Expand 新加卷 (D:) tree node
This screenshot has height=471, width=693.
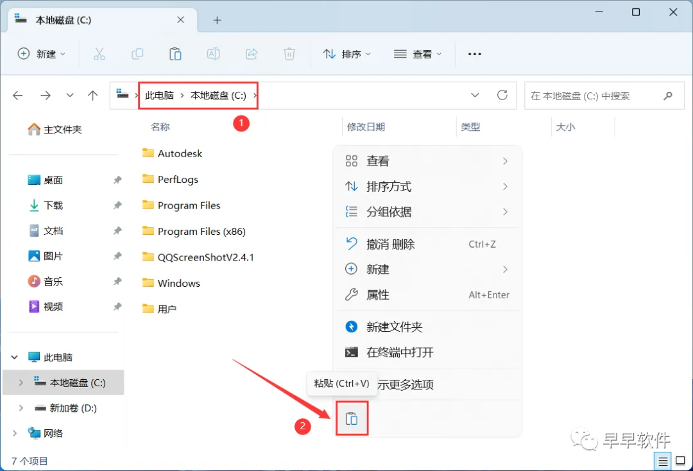21,408
